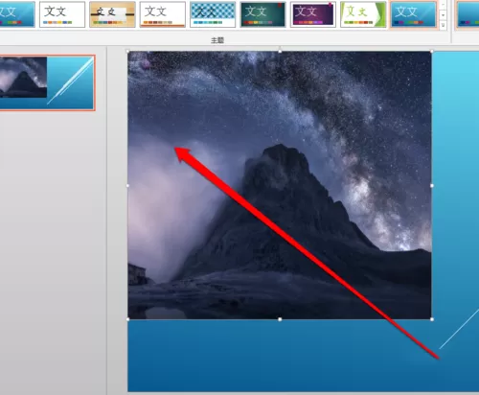This screenshot has width=479, height=395.
Task: Apply the dark teal theme
Action: pyautogui.click(x=262, y=14)
